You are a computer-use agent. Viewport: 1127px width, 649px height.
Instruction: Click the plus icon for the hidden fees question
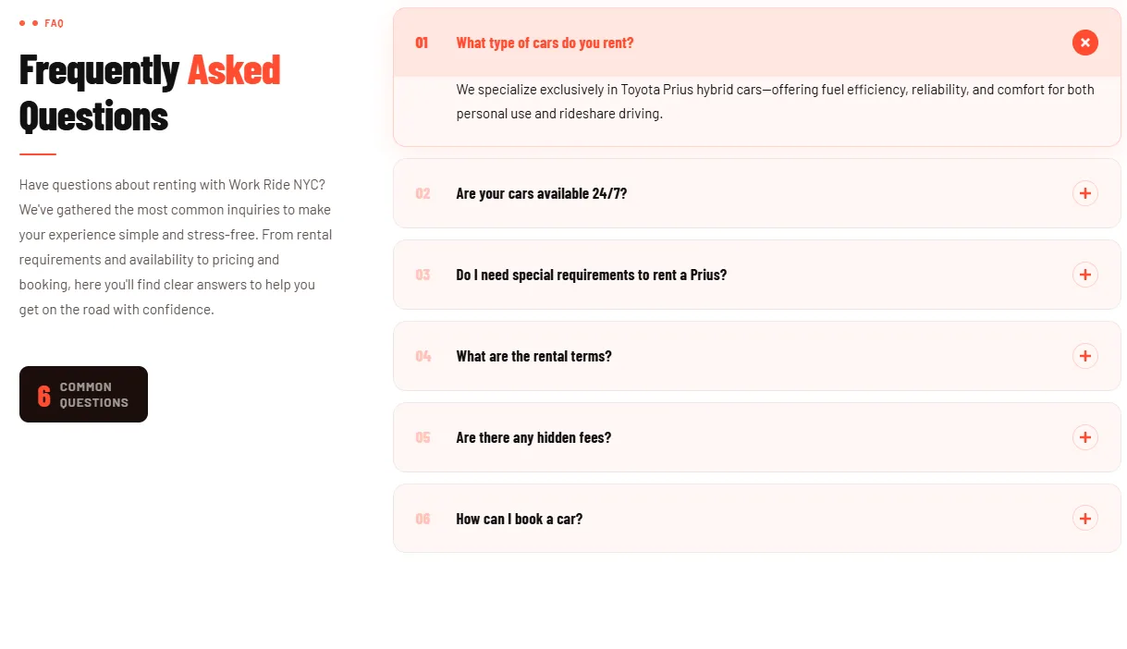(x=1085, y=437)
